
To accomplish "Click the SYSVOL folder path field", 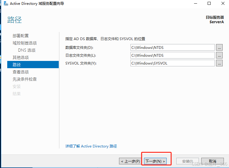I will point(172,63).
